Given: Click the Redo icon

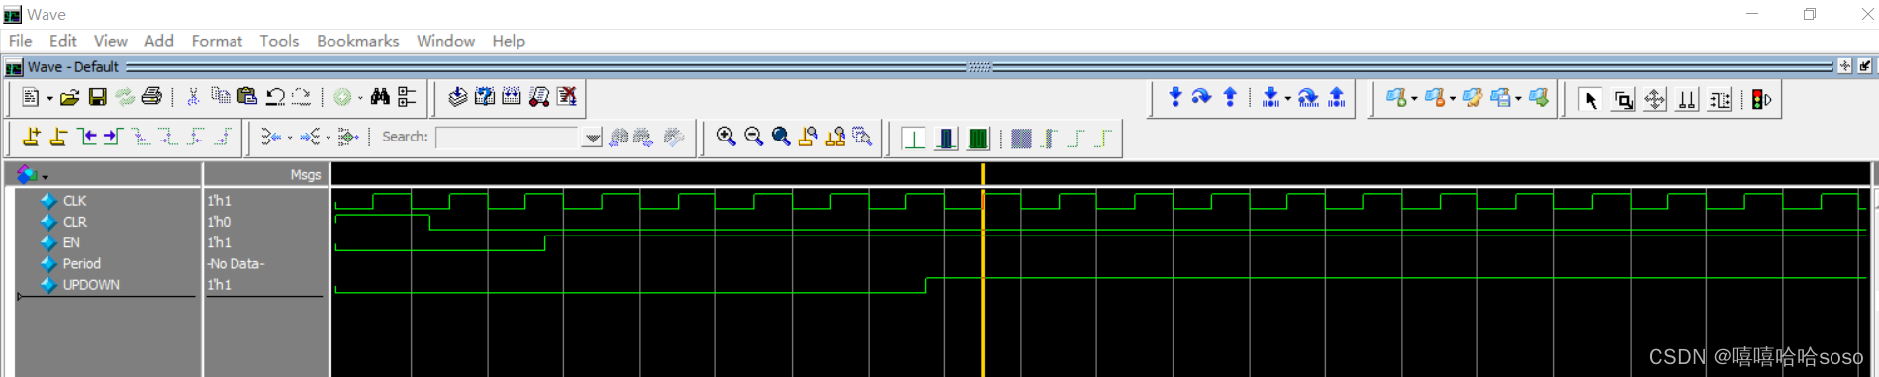Looking at the screenshot, I should pyautogui.click(x=302, y=97).
